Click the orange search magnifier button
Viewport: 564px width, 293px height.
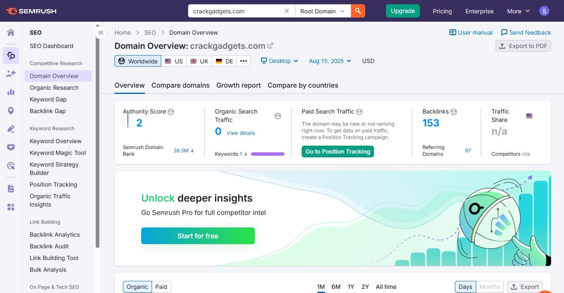pyautogui.click(x=358, y=11)
